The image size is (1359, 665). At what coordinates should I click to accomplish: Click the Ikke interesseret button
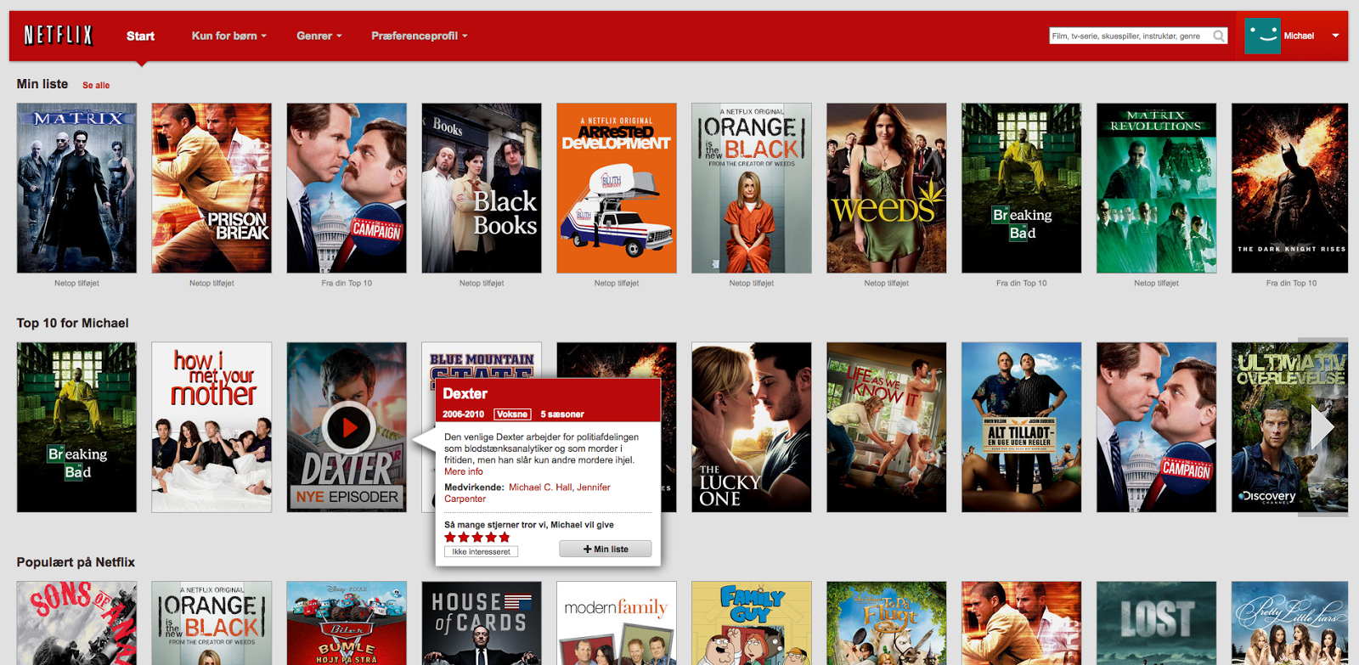[481, 551]
